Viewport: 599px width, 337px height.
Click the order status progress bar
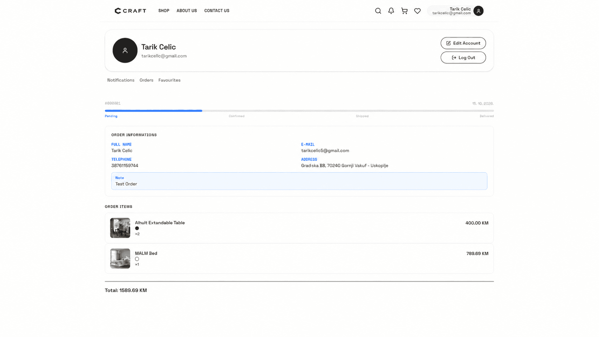[x=299, y=111]
